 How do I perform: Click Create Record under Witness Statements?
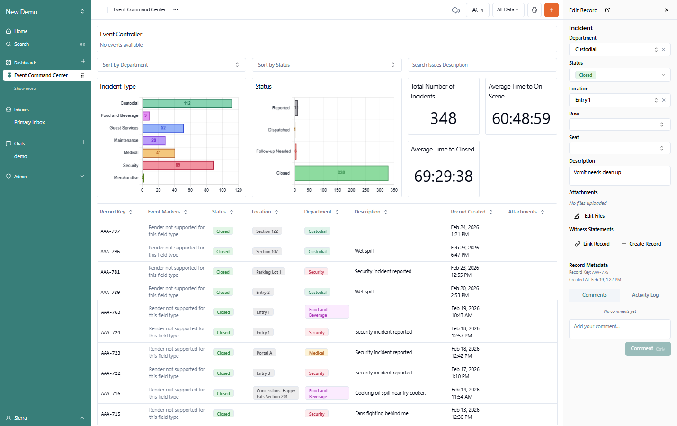641,244
